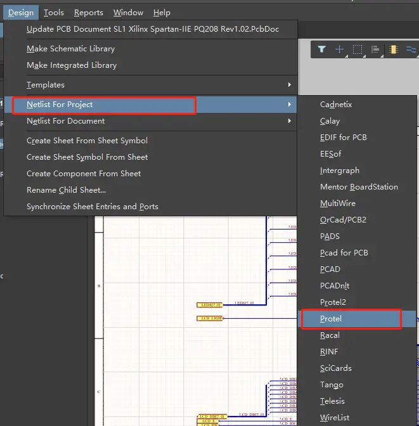Choose EDIF for PCB netlist format
This screenshot has height=426, width=419.
pyautogui.click(x=358, y=138)
